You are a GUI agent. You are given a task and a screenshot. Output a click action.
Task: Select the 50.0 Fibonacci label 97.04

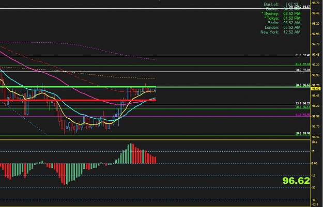point(303,70)
